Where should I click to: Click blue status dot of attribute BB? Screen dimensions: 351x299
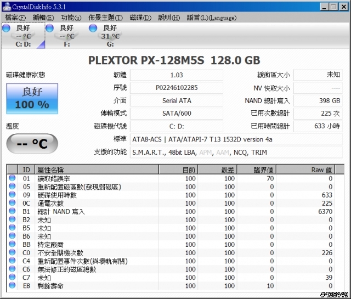12,244
